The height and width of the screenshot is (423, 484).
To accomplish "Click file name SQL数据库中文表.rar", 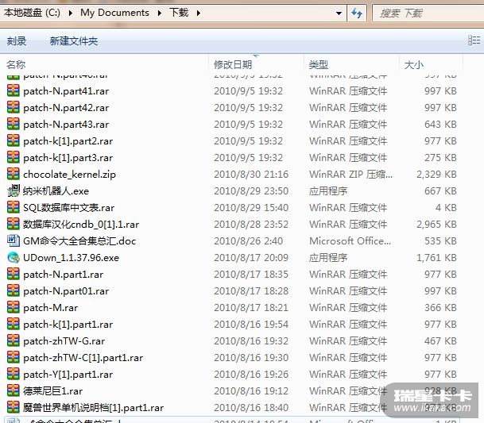I will [69, 208].
